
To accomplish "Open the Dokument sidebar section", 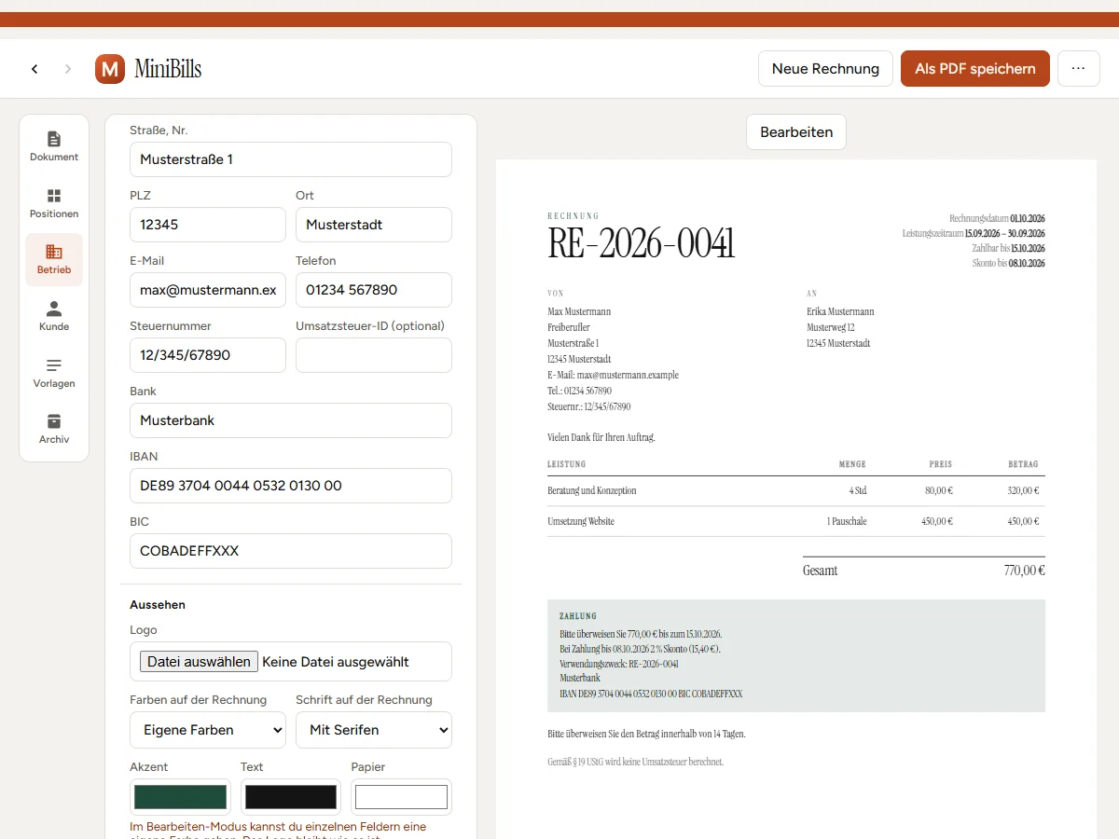I will tap(54, 146).
